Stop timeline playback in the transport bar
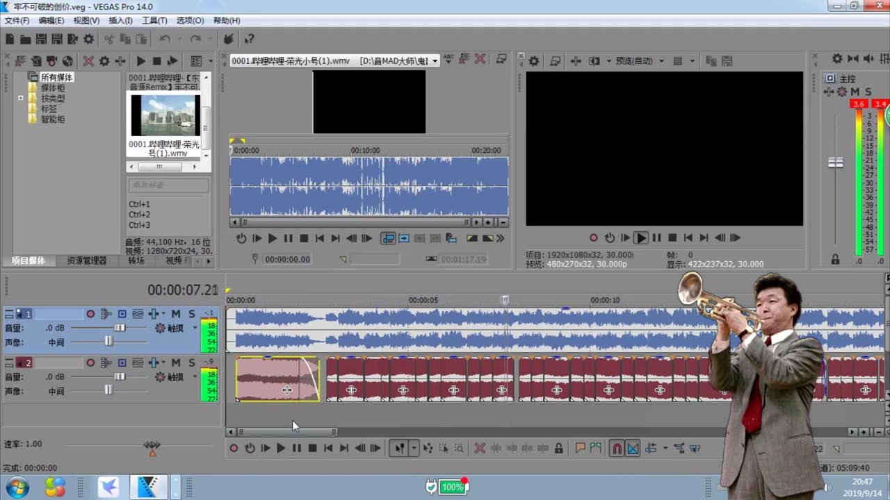The height and width of the screenshot is (500, 890). pyautogui.click(x=313, y=449)
